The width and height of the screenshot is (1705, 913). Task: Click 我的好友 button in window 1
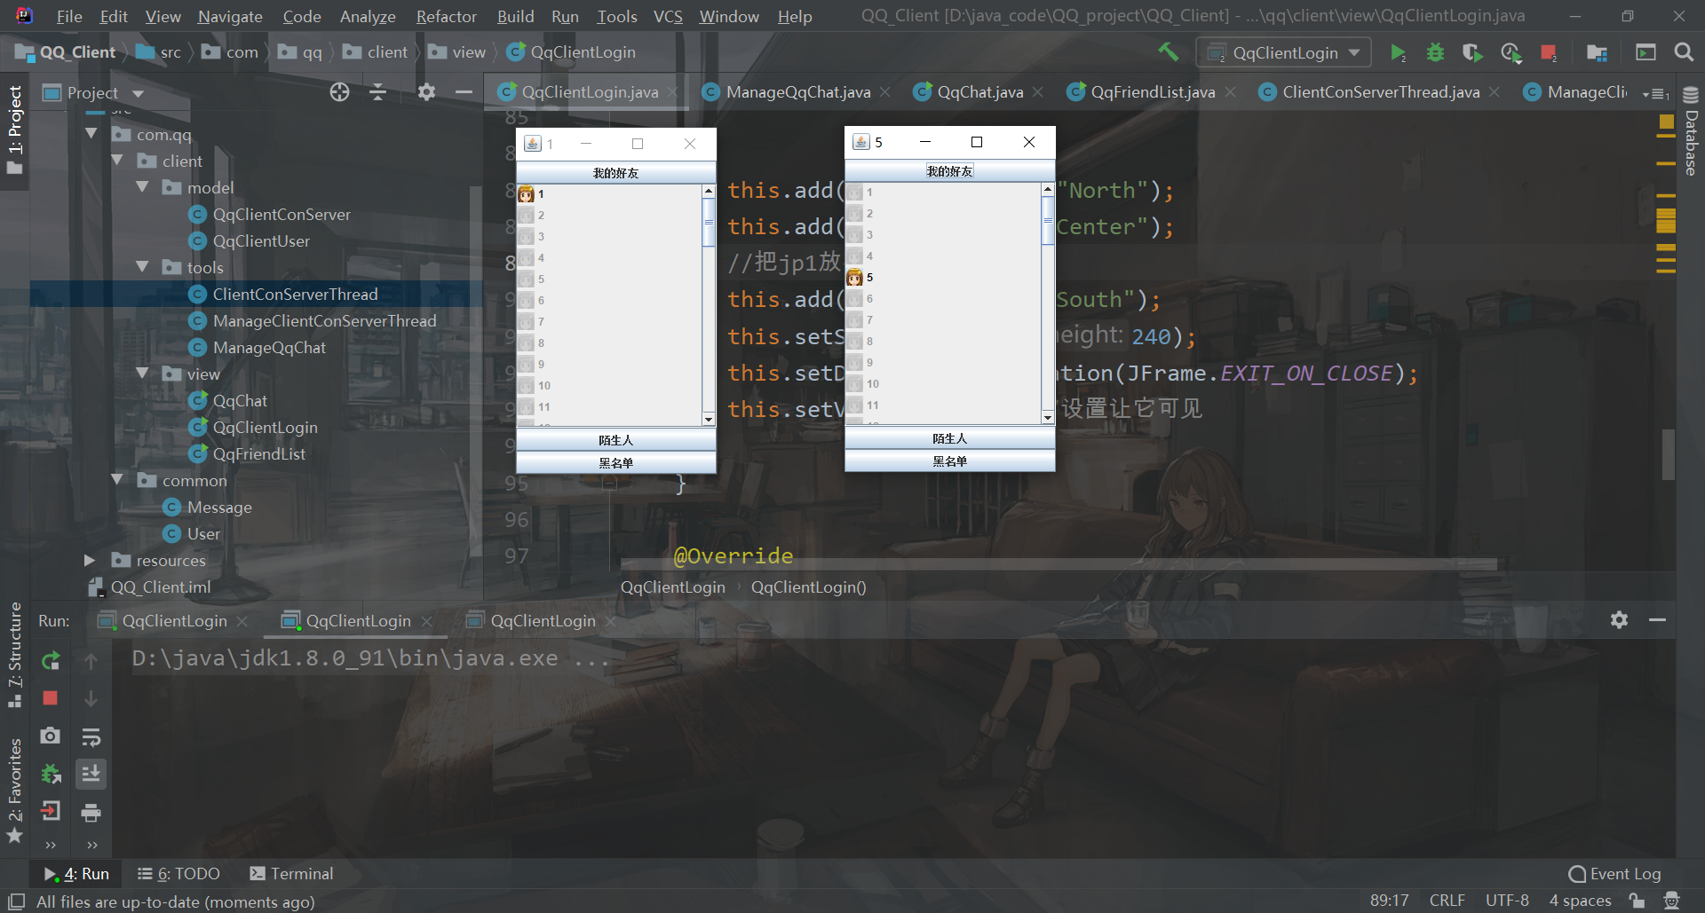[616, 173]
